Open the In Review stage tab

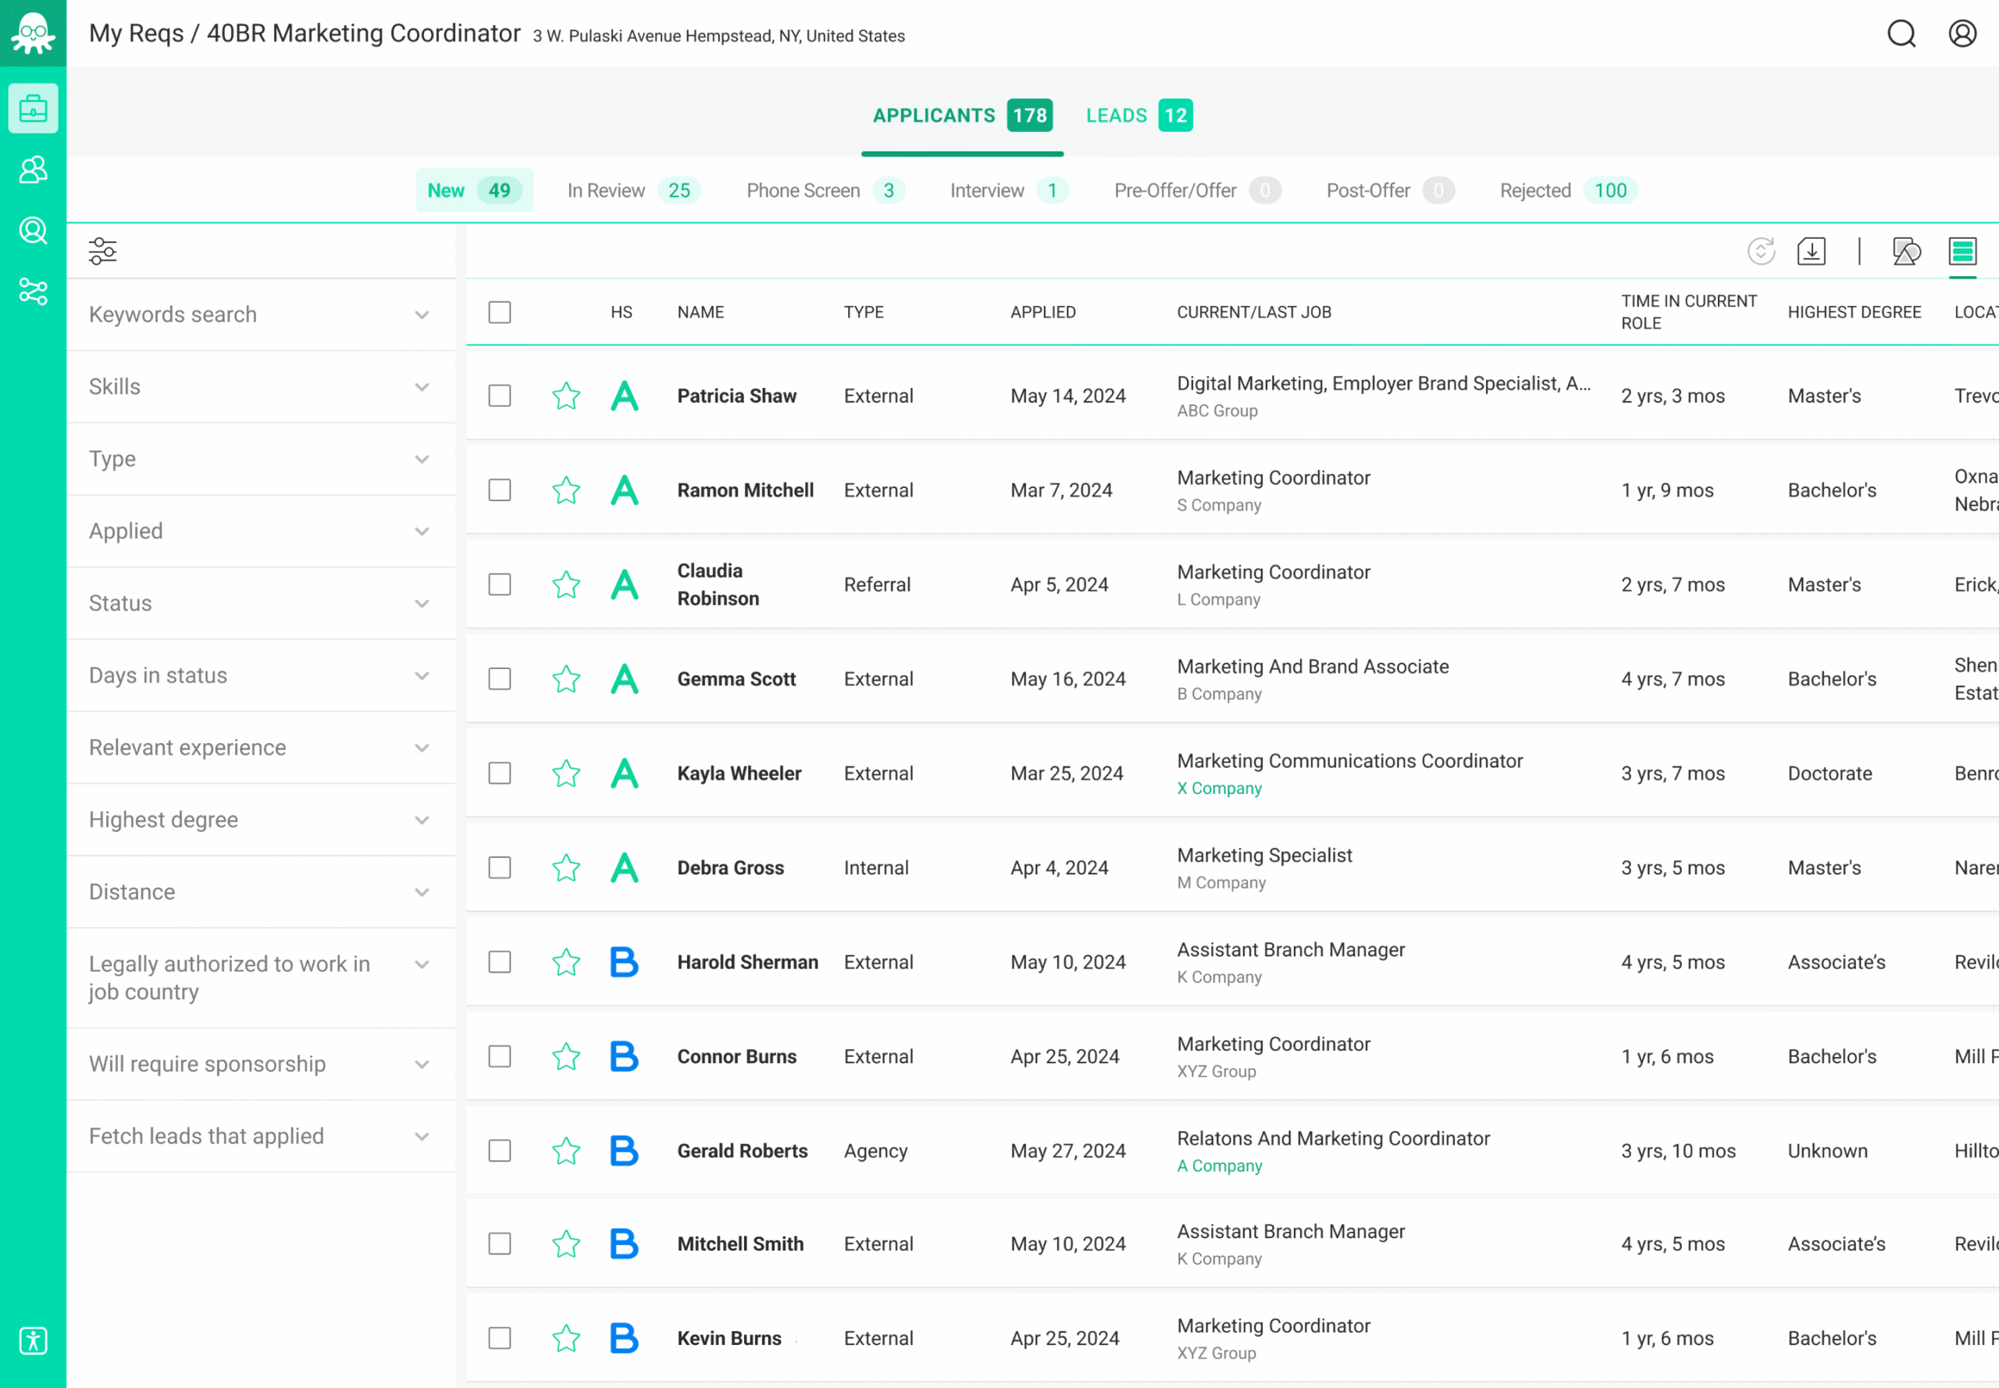(x=634, y=190)
